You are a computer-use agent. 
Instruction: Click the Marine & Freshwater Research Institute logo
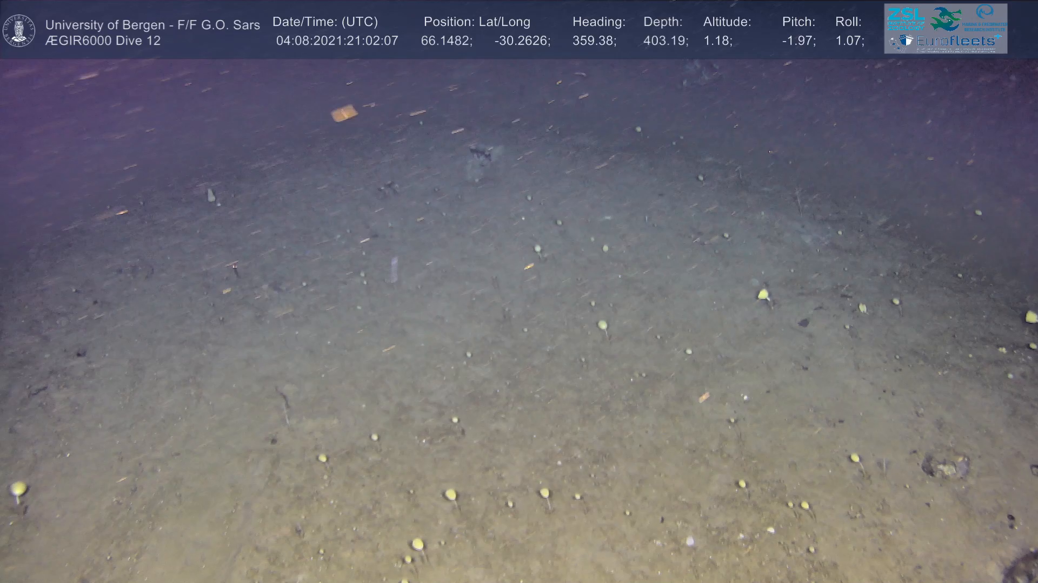(x=984, y=17)
